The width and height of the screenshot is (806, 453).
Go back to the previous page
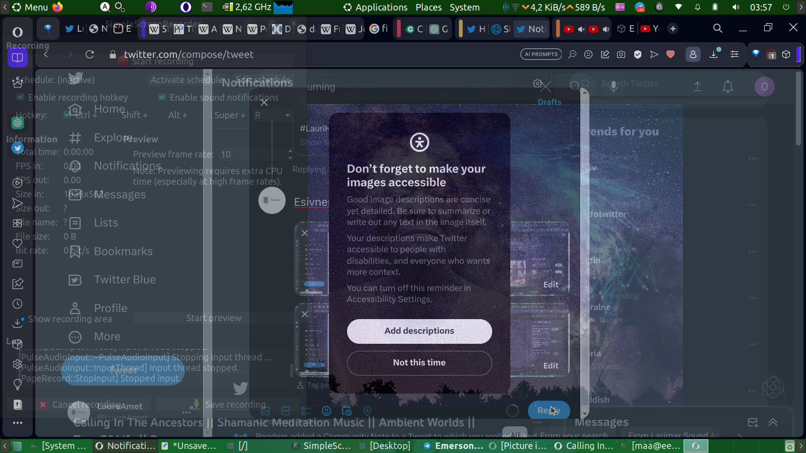(x=46, y=54)
